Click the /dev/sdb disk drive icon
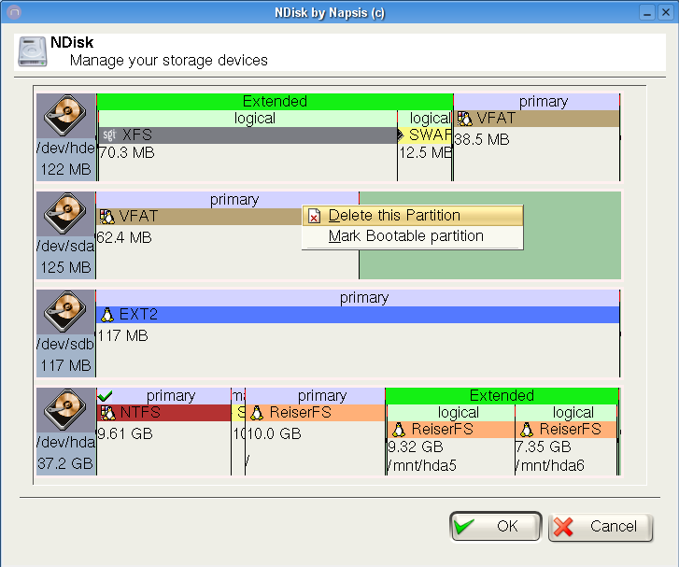Screen dimensions: 679x567 (x=65, y=315)
